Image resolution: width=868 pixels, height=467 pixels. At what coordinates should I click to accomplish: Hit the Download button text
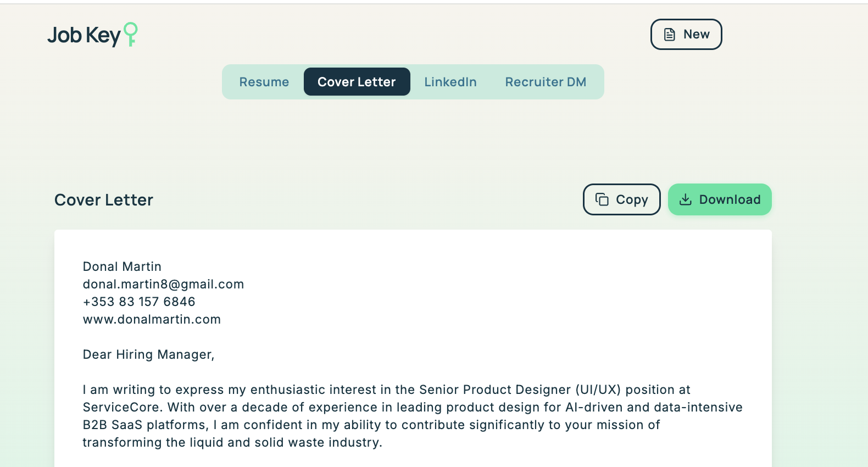click(730, 199)
